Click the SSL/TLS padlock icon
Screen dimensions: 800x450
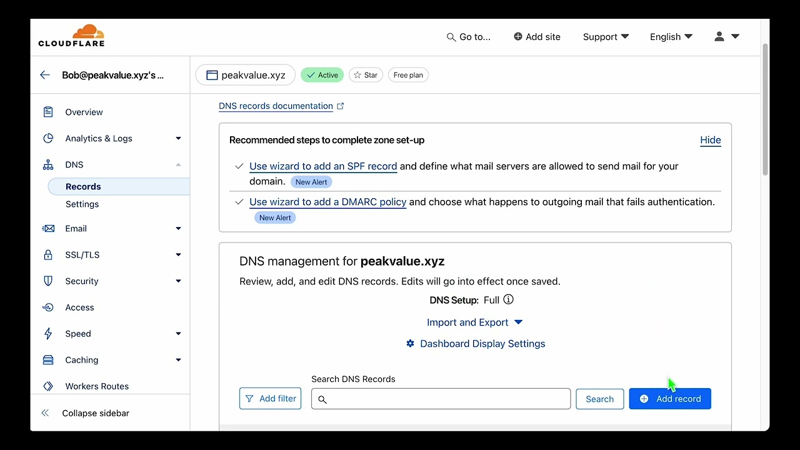coord(48,254)
